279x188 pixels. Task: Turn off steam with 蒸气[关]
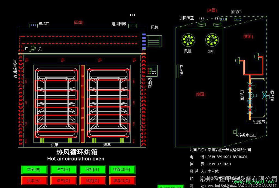[63, 181]
